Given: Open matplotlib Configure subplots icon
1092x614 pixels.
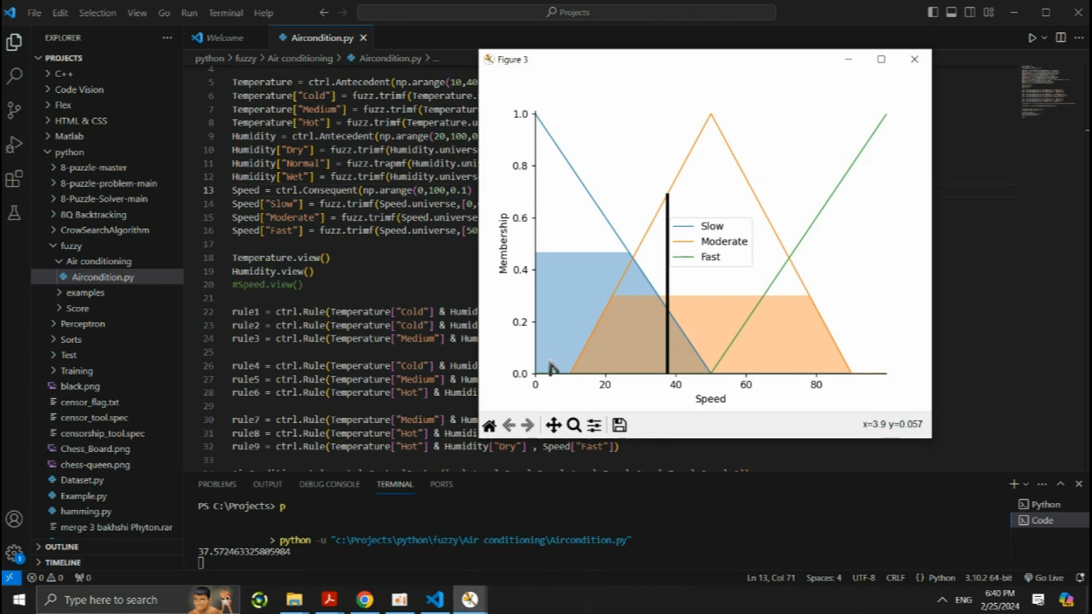Looking at the screenshot, I should coord(594,425).
